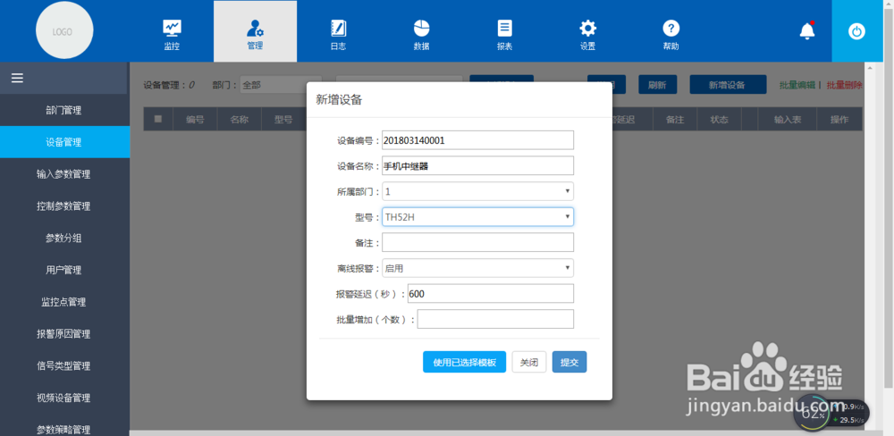Click the 型号 column header
This screenshot has height=436, width=894.
(x=283, y=120)
